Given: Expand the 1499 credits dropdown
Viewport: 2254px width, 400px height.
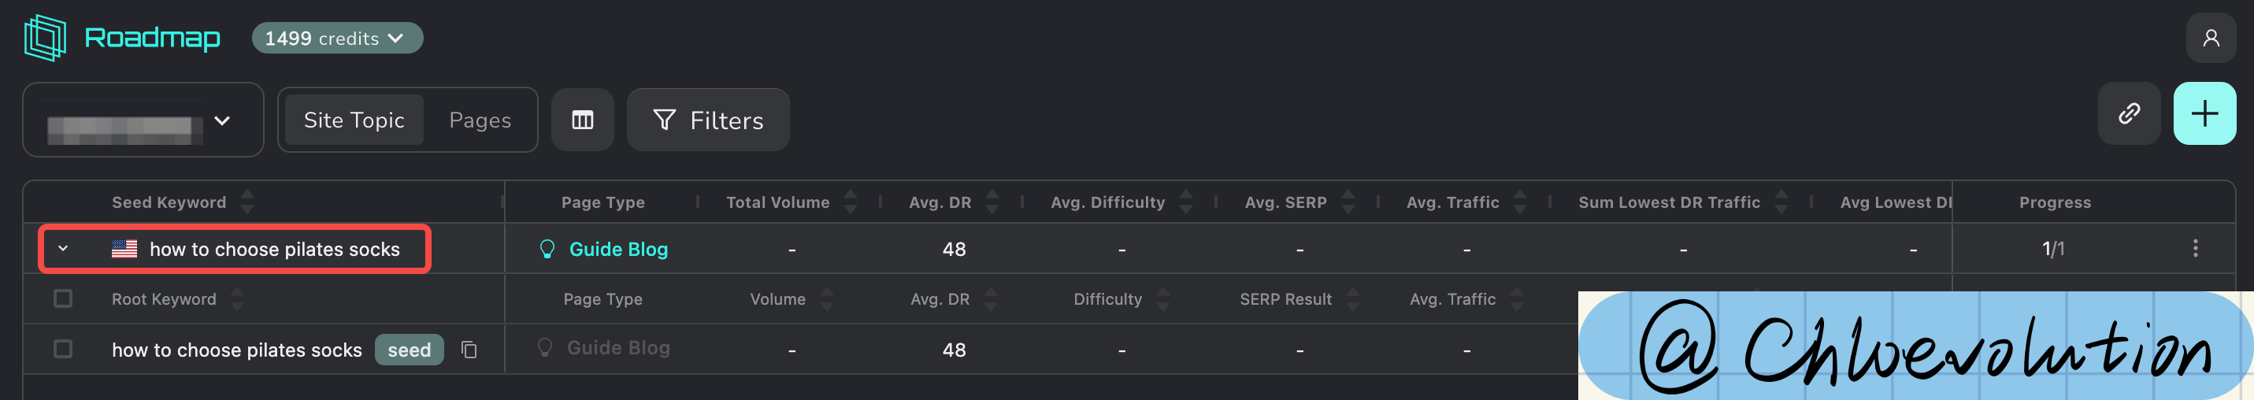Looking at the screenshot, I should pyautogui.click(x=337, y=39).
